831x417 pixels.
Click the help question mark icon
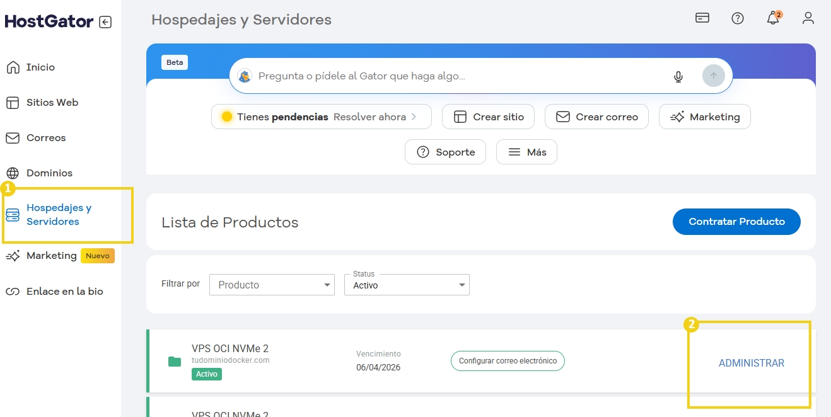tap(737, 18)
